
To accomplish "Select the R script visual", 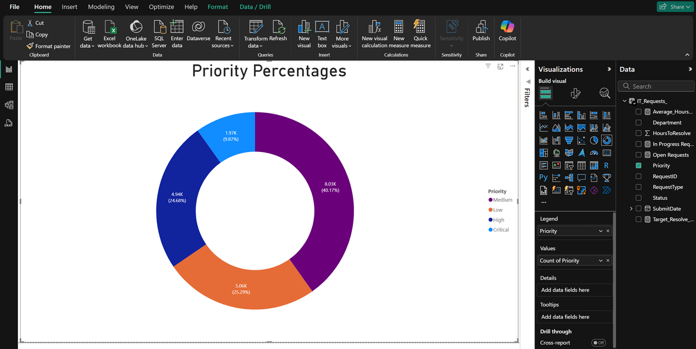I will point(607,165).
